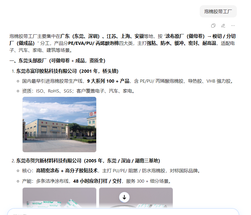251x215 pixels.
Task: Open the factory building photo
Action: [x=59, y=125]
